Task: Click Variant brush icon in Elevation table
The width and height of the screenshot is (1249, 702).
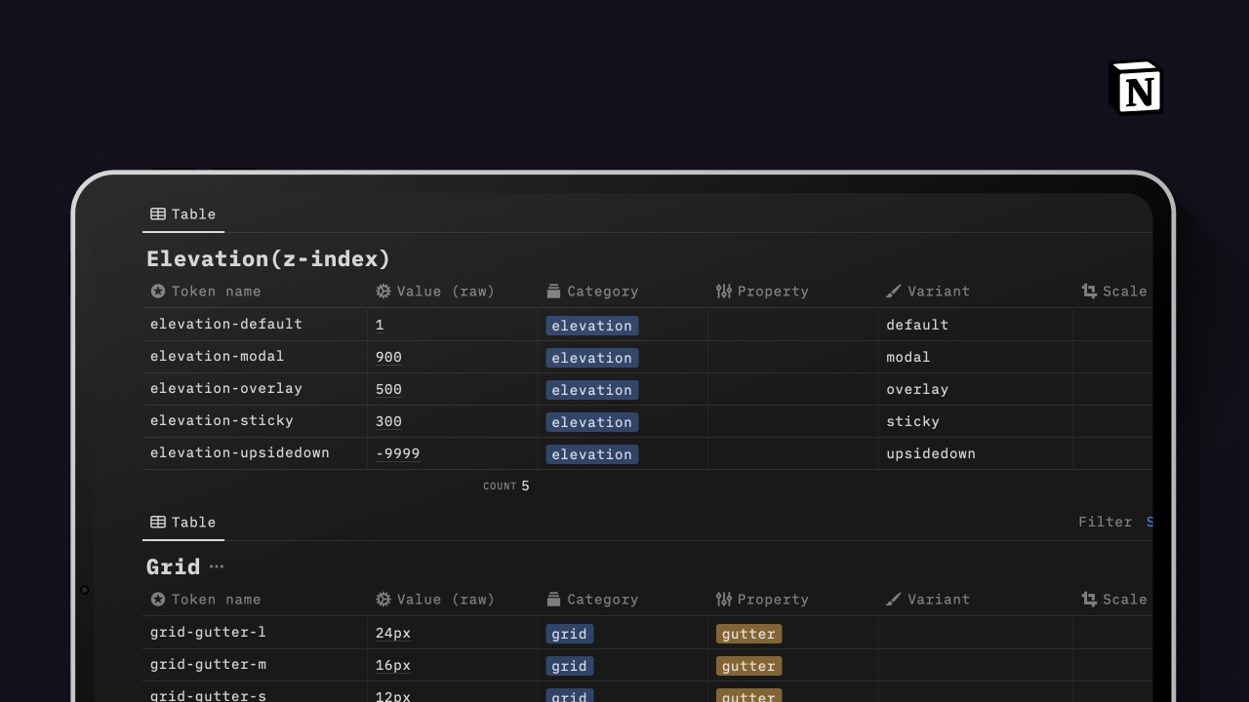Action: (x=894, y=292)
